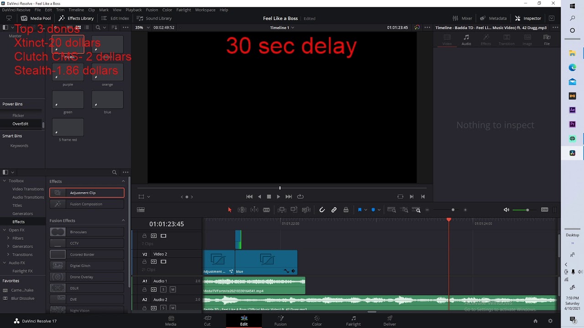Mute the speaker volume icon
This screenshot has height=328, width=584.
point(506,210)
